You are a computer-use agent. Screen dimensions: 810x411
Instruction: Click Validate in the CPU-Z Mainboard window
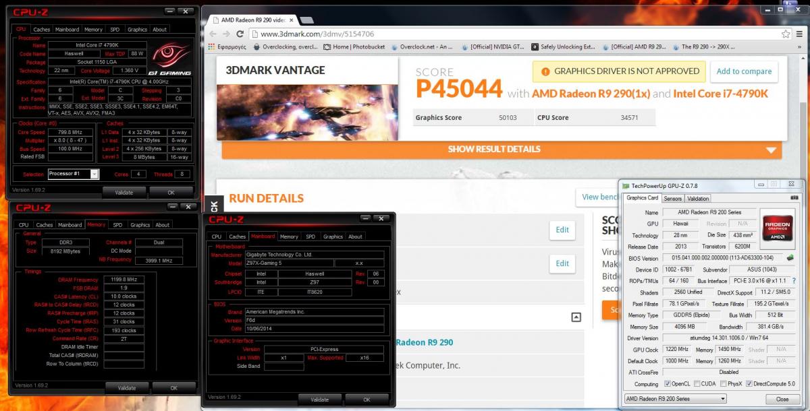click(x=319, y=400)
